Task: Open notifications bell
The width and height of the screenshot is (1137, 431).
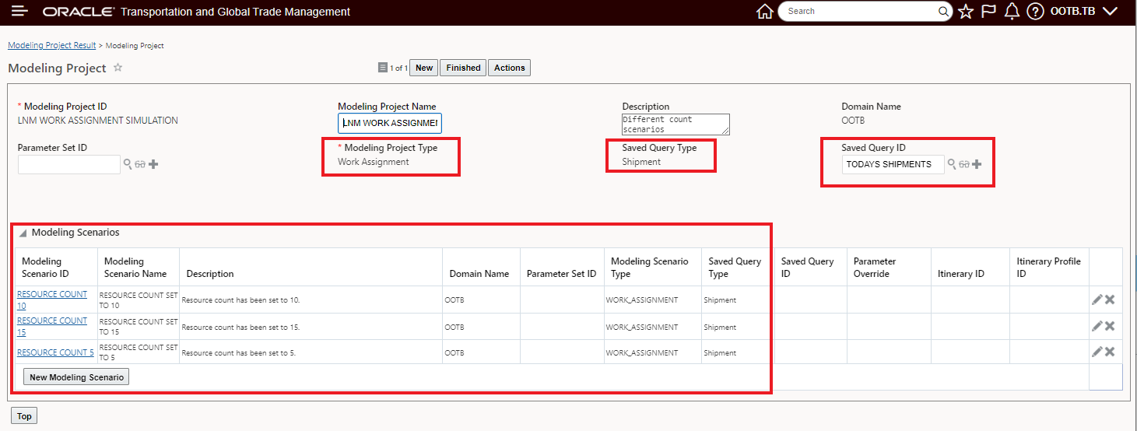Action: pyautogui.click(x=1012, y=12)
